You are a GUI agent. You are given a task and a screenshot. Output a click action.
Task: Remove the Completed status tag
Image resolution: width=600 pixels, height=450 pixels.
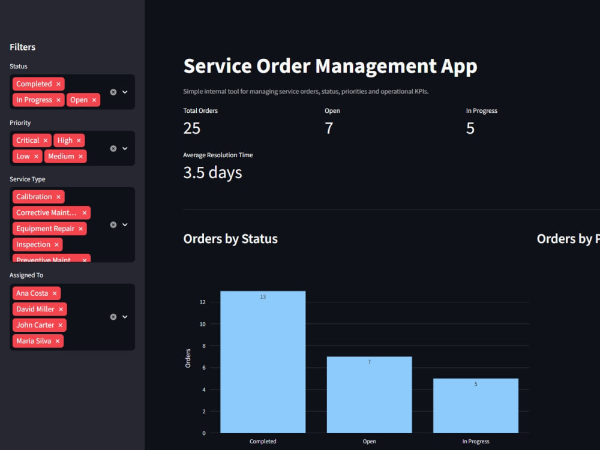pyautogui.click(x=58, y=84)
